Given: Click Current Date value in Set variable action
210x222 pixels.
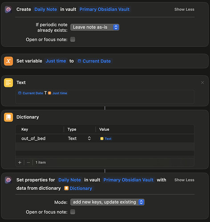Looking at the screenshot, I should coord(94,61).
